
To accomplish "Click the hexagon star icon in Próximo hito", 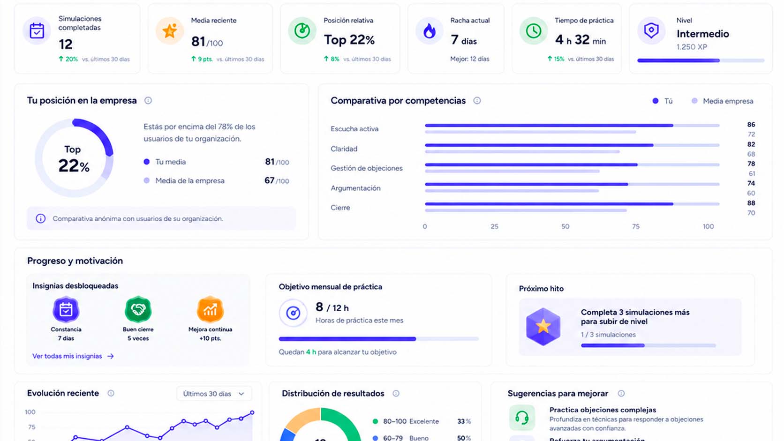I will (543, 327).
